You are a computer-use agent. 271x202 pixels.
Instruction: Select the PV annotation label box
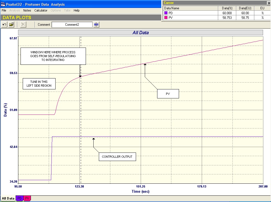pos(168,94)
